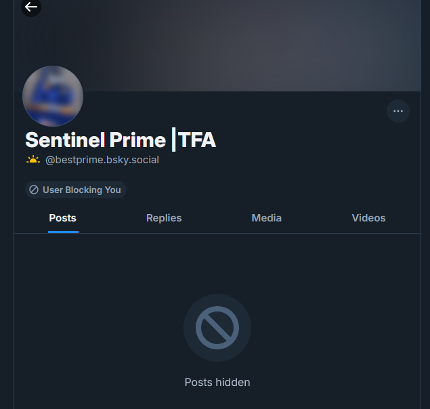Screen dimensions: 430x409
Task: Click the "TFA" part of the profile name
Action: (x=197, y=140)
